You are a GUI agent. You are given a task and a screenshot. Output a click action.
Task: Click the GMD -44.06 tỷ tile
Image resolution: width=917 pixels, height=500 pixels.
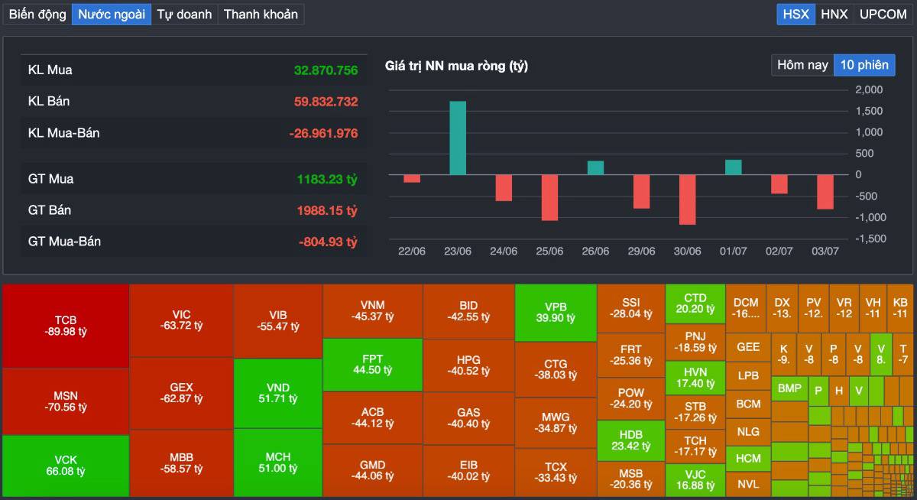(x=372, y=471)
